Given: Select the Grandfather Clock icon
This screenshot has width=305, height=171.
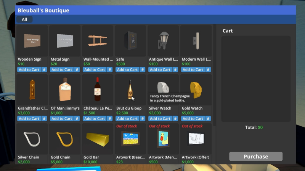Looking at the screenshot, I should tap(32, 90).
